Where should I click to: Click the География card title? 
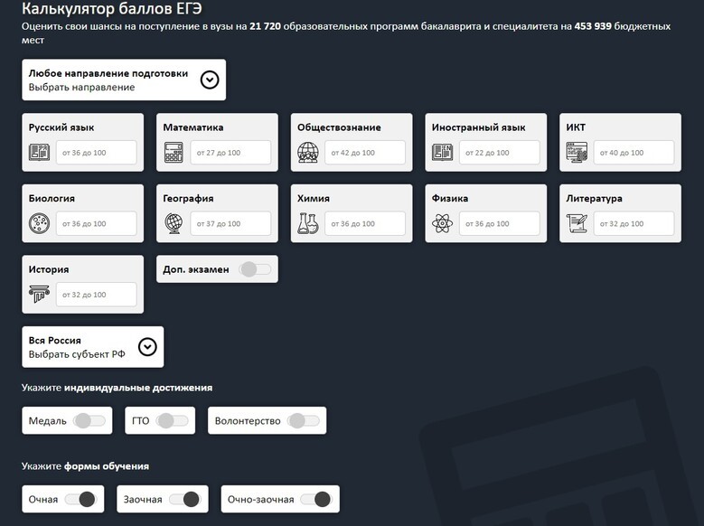point(188,198)
